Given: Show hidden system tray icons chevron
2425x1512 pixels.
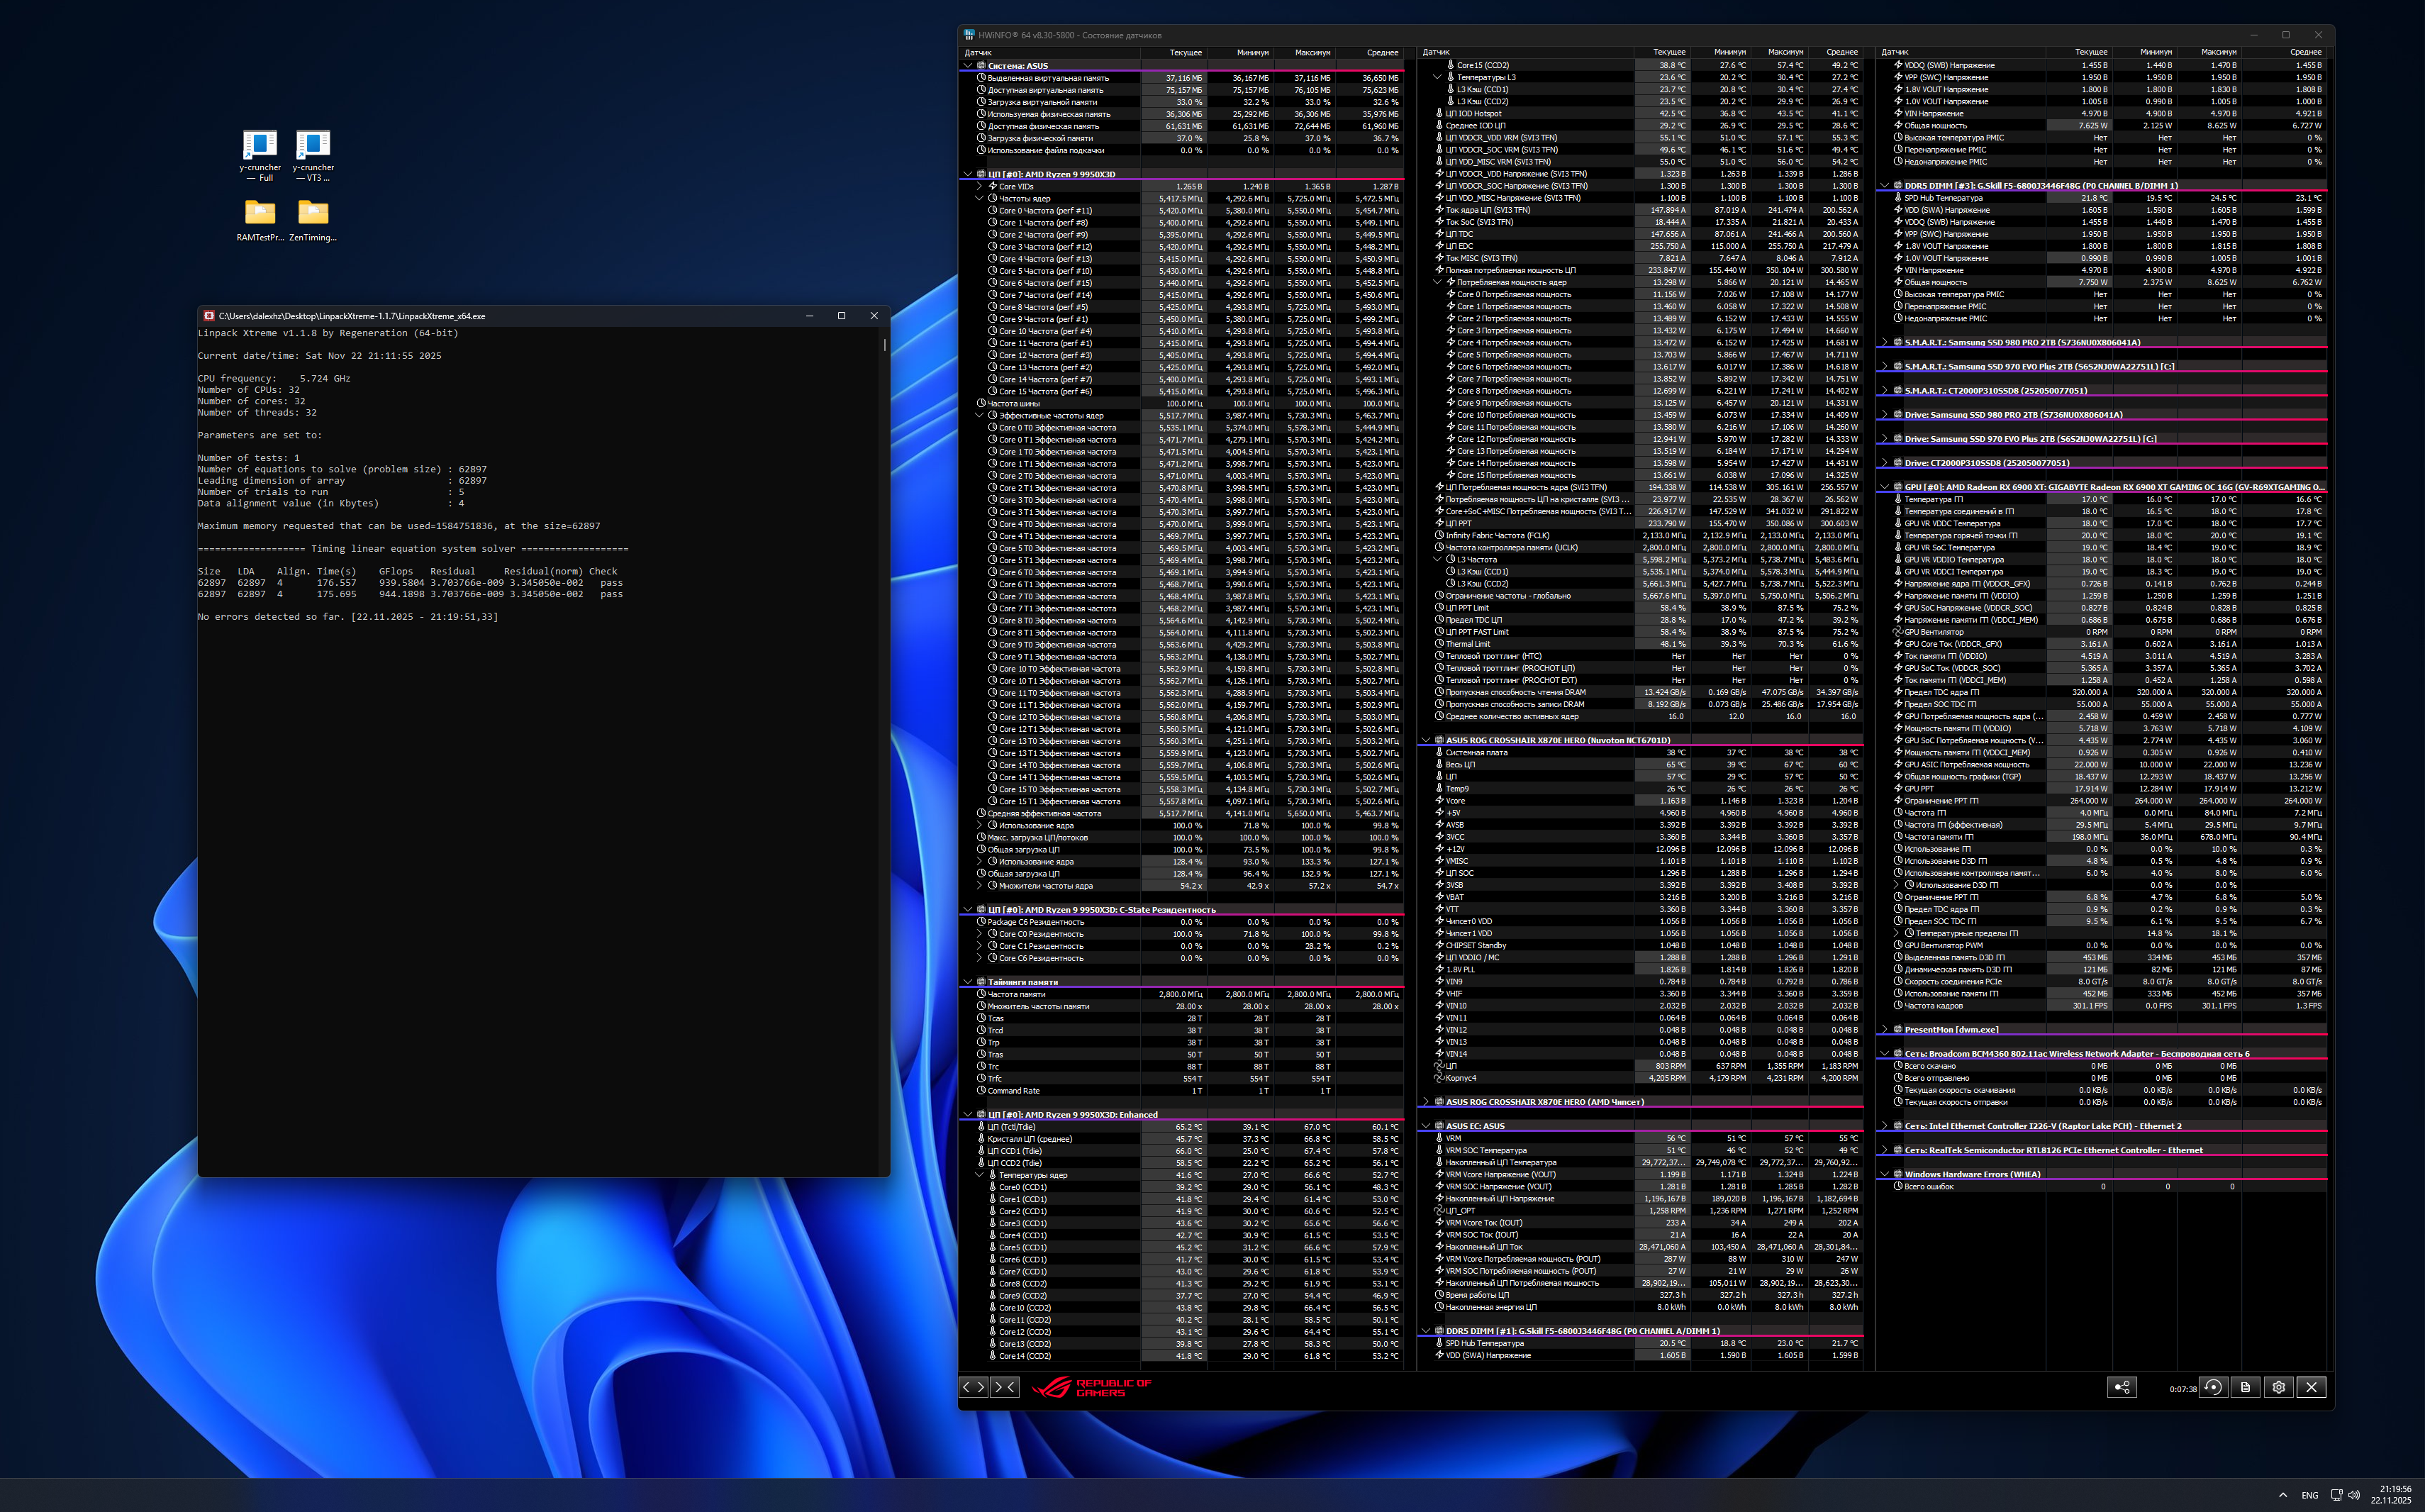Looking at the screenshot, I should [2283, 1495].
